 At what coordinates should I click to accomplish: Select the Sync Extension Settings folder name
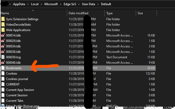click(x=22, y=19)
